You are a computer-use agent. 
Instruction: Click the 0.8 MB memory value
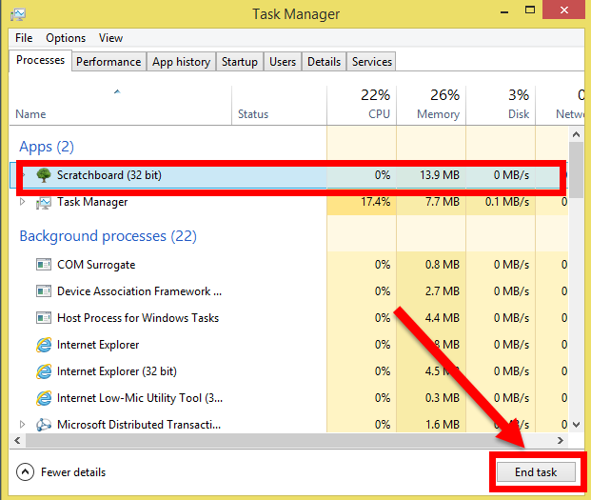[x=443, y=265]
